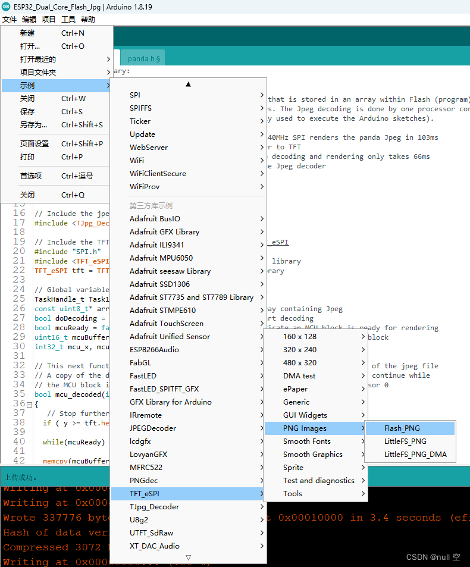Click the Arduino logo icon in title bar
470x567 pixels.
[6, 6]
